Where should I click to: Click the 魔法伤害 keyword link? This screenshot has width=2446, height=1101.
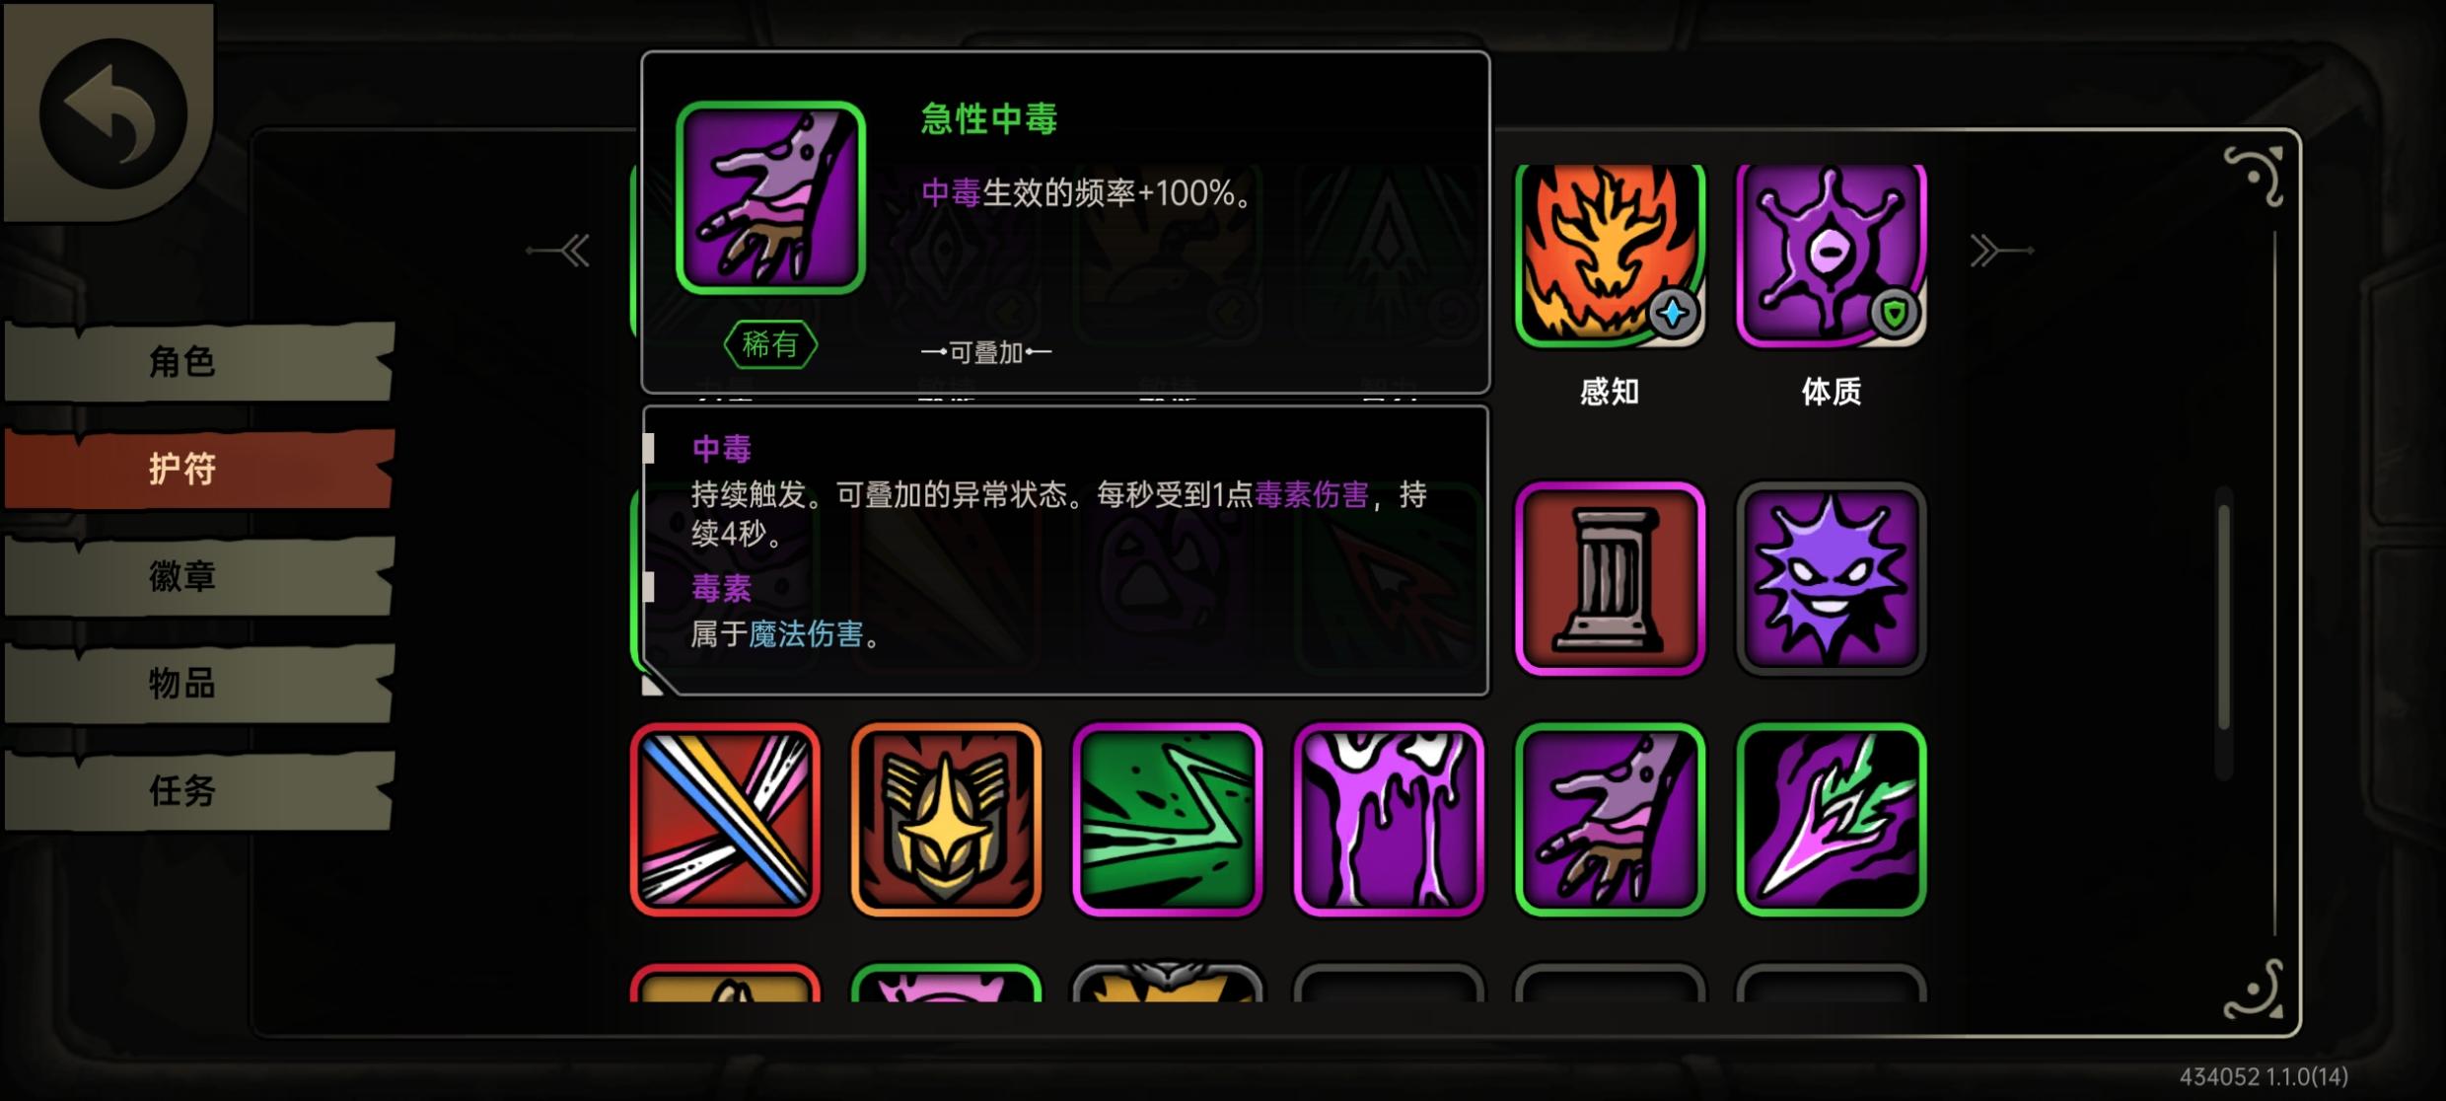coord(806,633)
